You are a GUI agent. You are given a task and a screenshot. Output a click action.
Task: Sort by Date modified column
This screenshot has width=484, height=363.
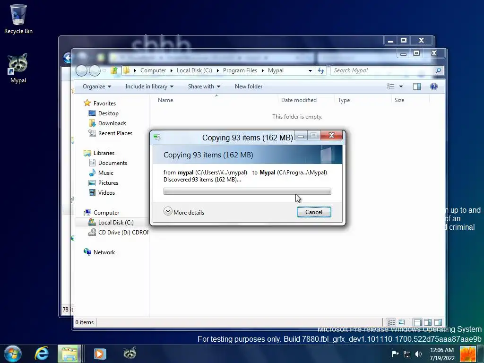point(306,100)
